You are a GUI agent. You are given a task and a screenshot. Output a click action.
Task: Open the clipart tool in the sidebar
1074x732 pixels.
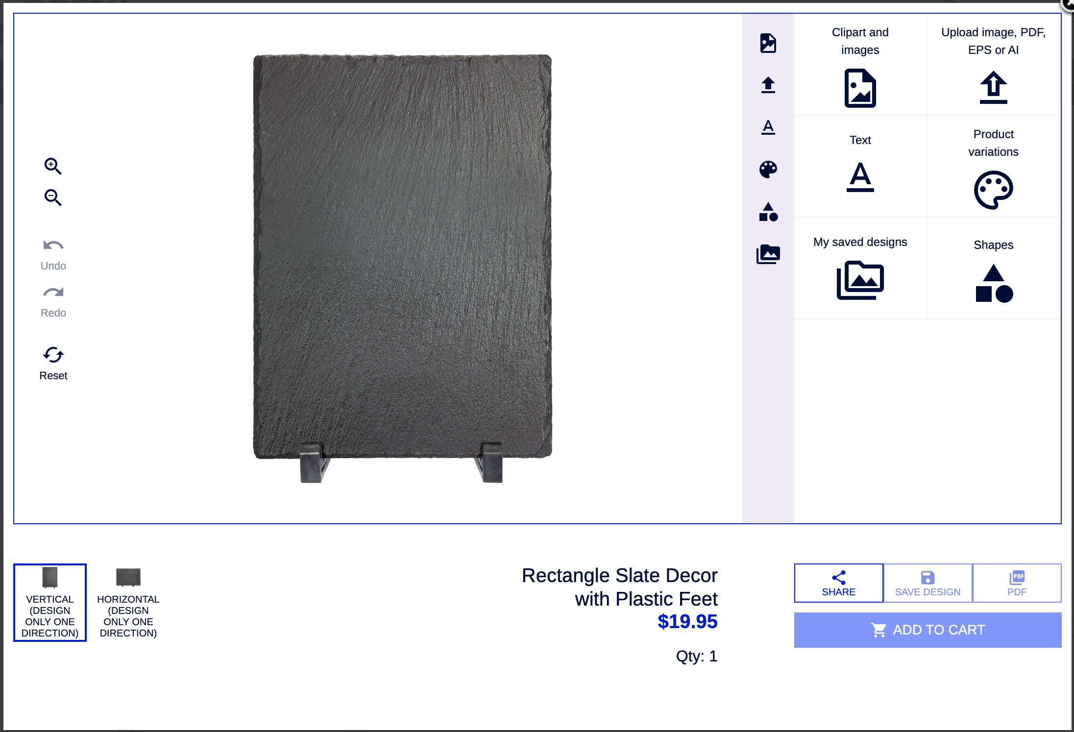pyautogui.click(x=768, y=43)
